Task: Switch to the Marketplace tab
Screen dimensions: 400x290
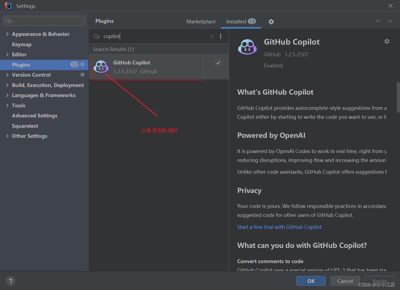Action: click(201, 21)
